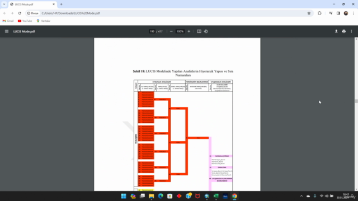
Task: Open Task View from taskbar
Action: point(142,196)
